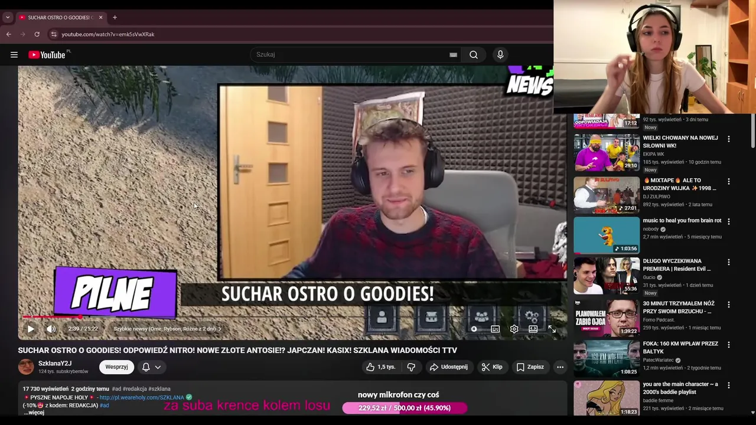The width and height of the screenshot is (756, 425).
Task: Go back in browser history
Action: click(x=9, y=34)
